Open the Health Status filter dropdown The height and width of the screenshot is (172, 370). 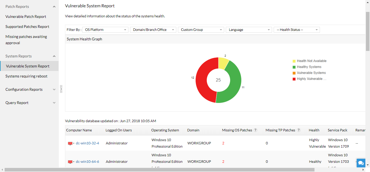point(297,30)
